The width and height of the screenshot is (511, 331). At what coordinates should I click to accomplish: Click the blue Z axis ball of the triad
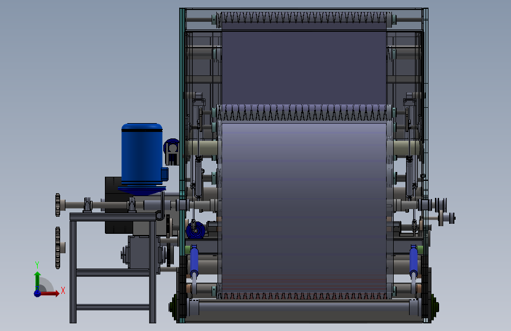point(38,293)
